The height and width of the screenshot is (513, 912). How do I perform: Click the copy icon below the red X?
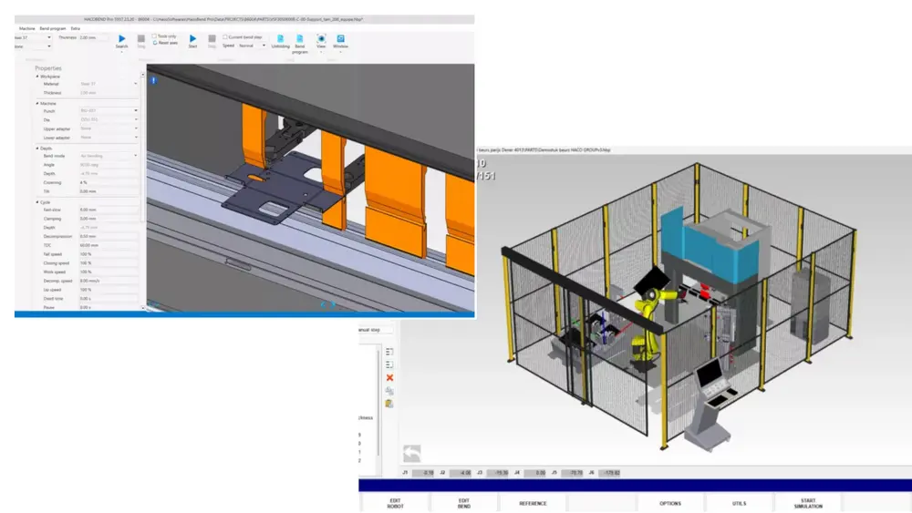pyautogui.click(x=389, y=390)
